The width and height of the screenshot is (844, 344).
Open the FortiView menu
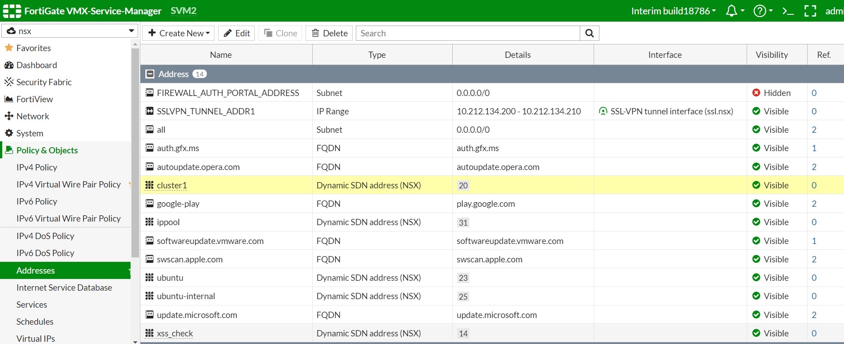coord(35,99)
